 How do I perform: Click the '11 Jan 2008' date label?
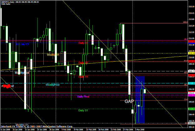[x=5, y=130]
